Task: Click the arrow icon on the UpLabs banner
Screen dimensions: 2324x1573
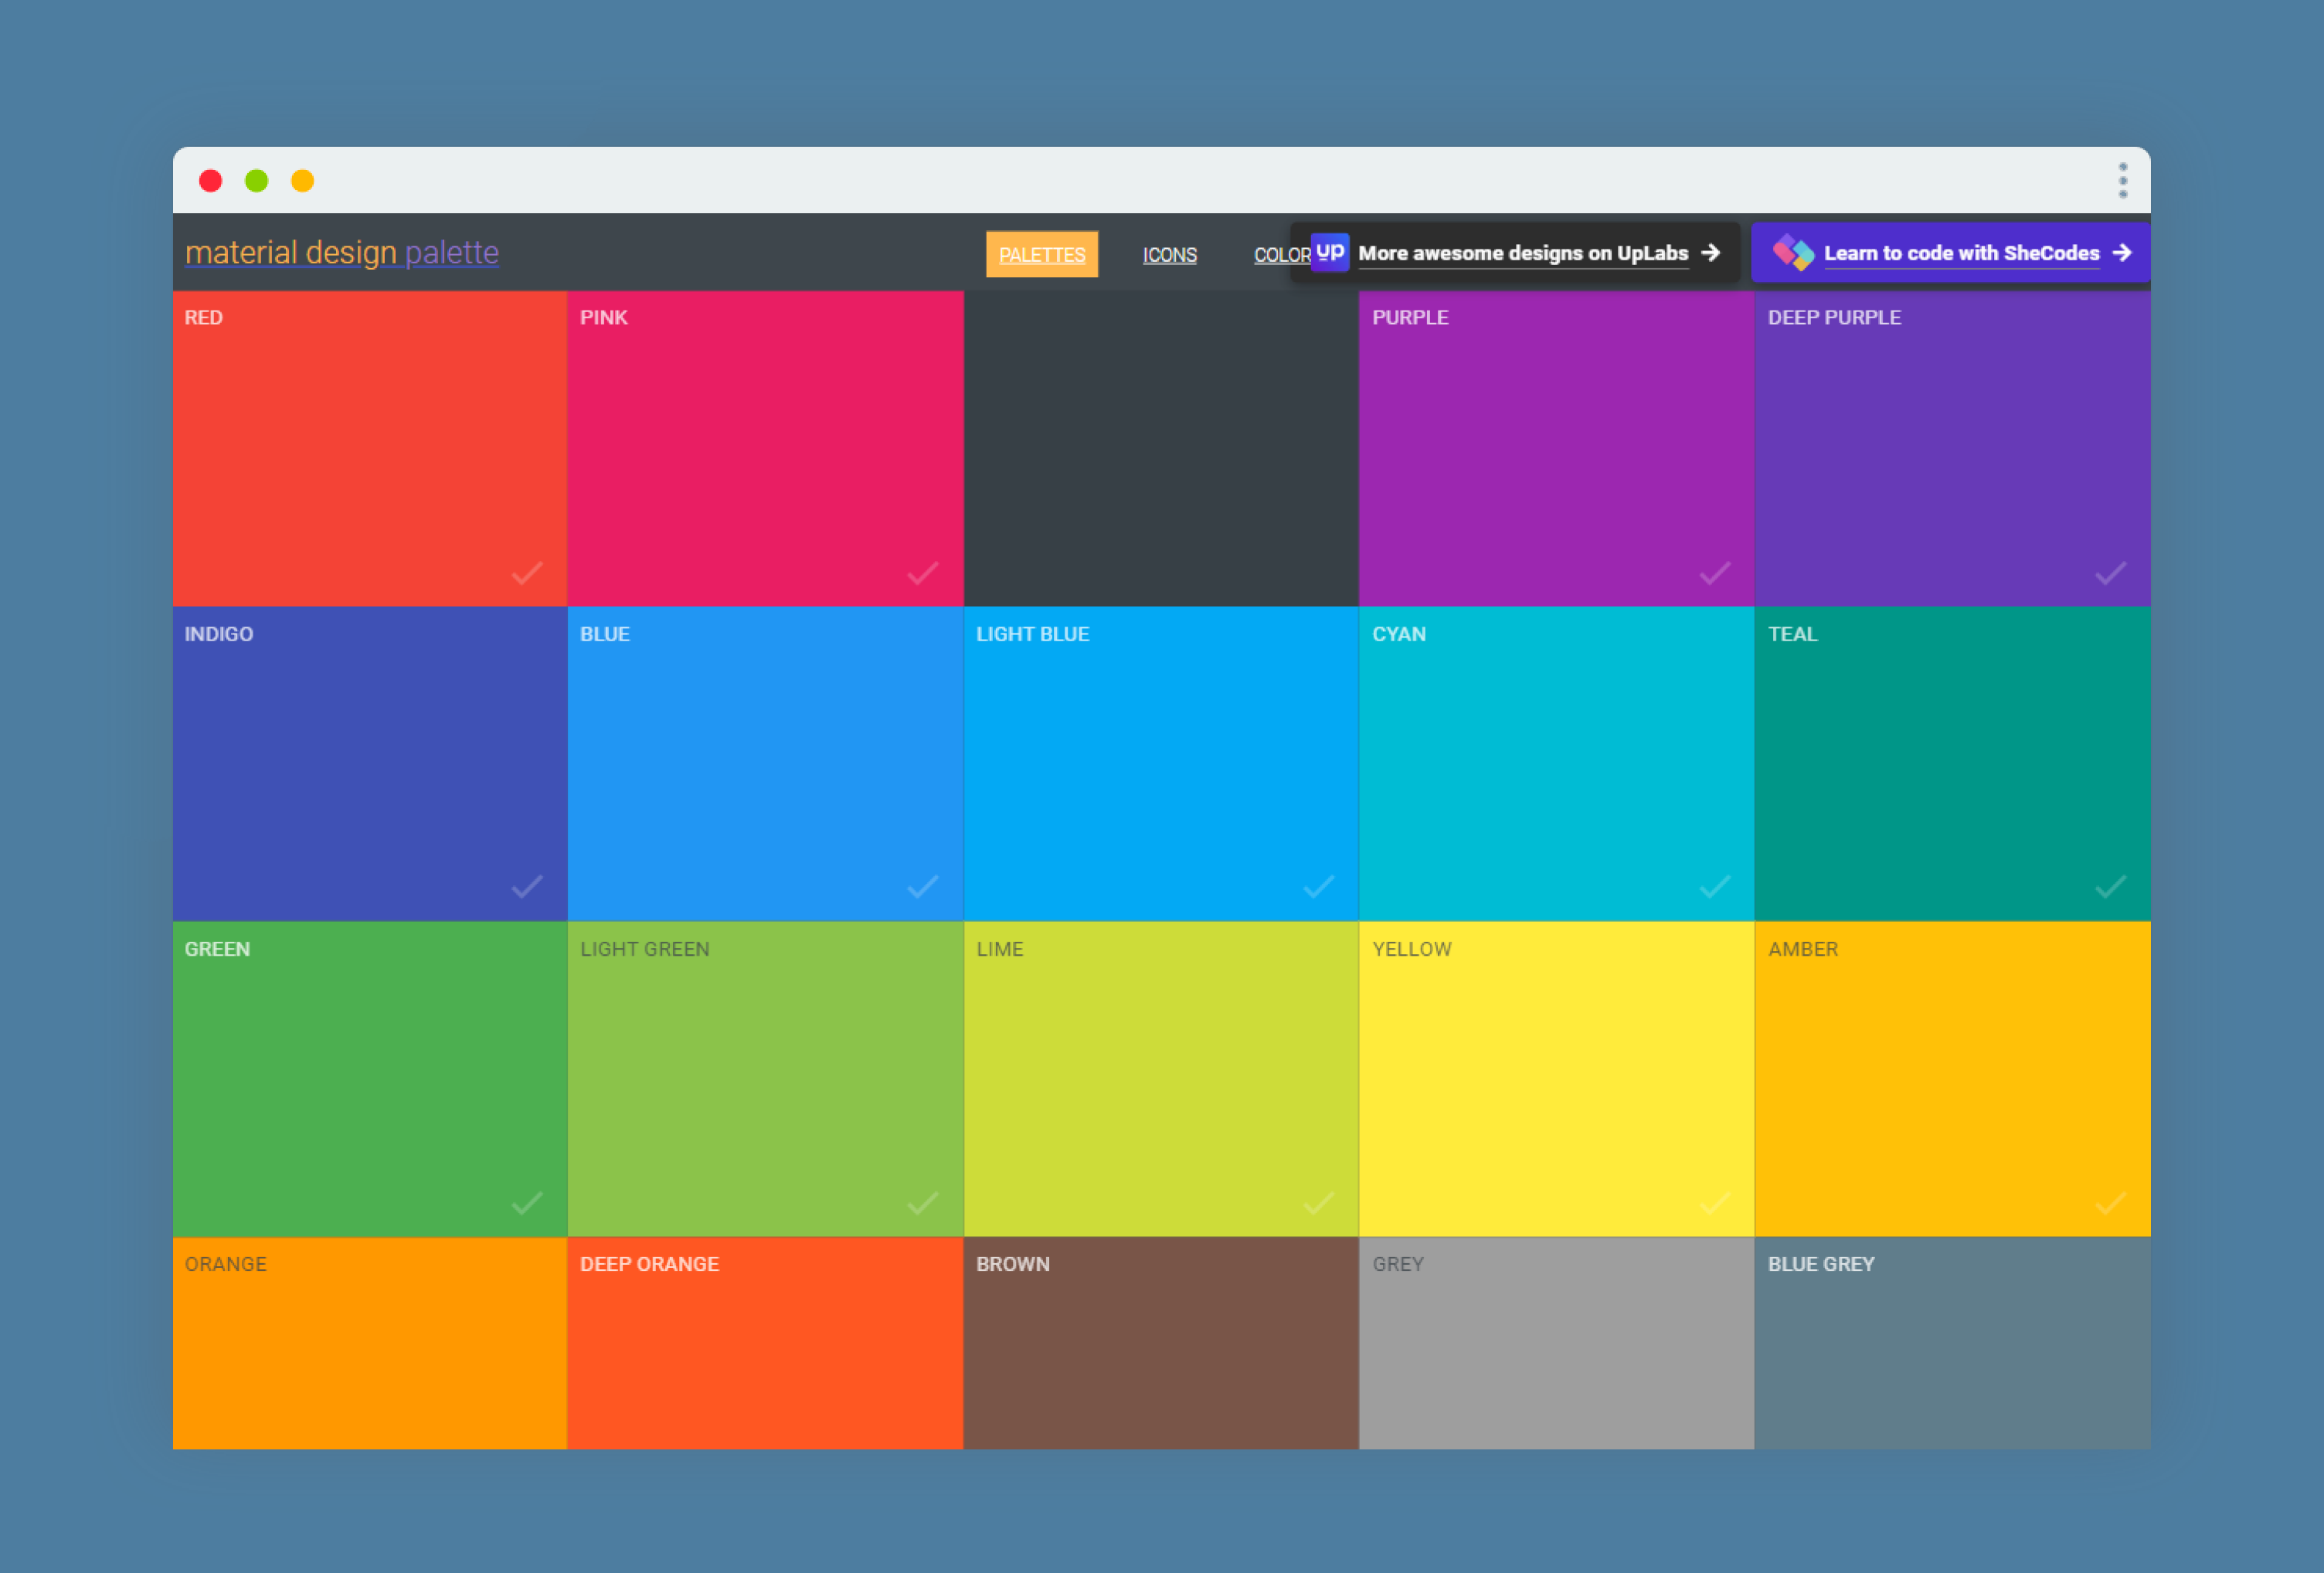Action: (1712, 253)
